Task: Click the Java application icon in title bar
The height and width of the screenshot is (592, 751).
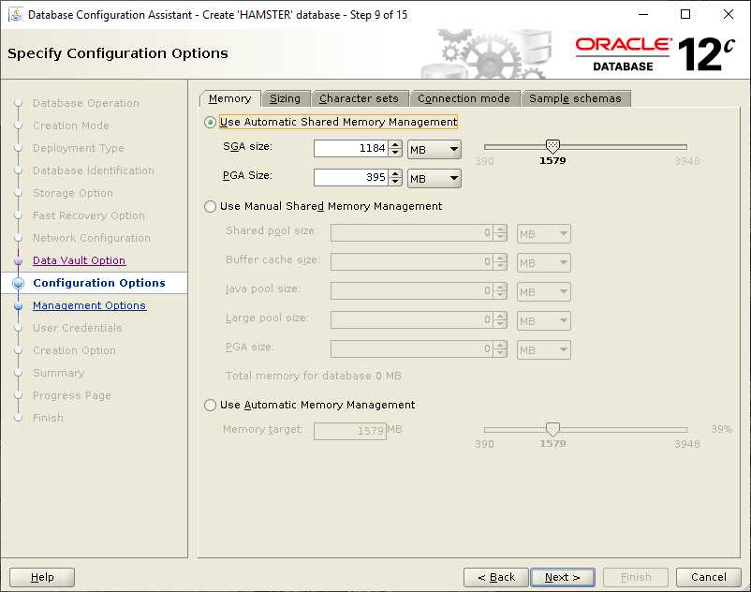Action: tap(16, 14)
